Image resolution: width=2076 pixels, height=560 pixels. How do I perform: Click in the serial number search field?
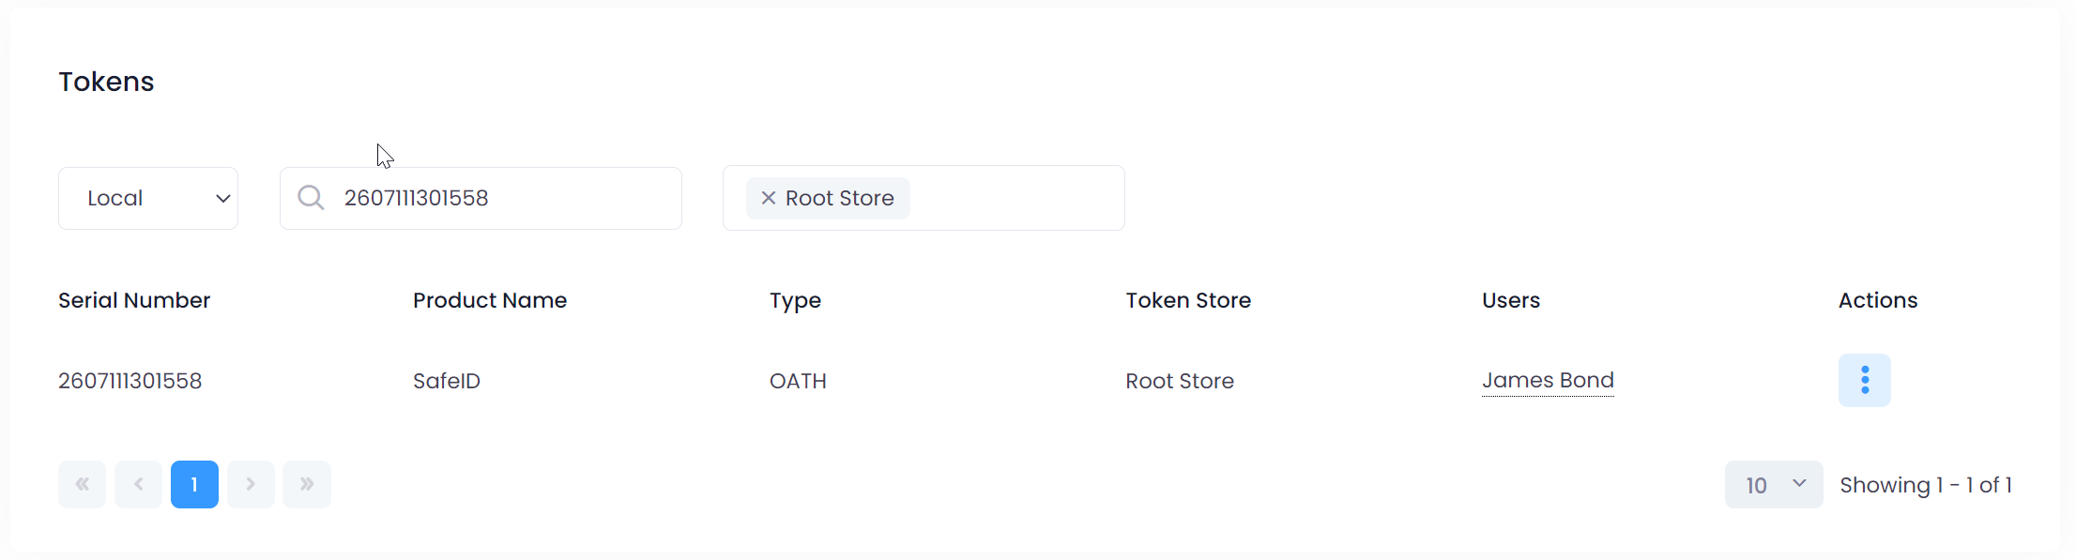(x=507, y=198)
